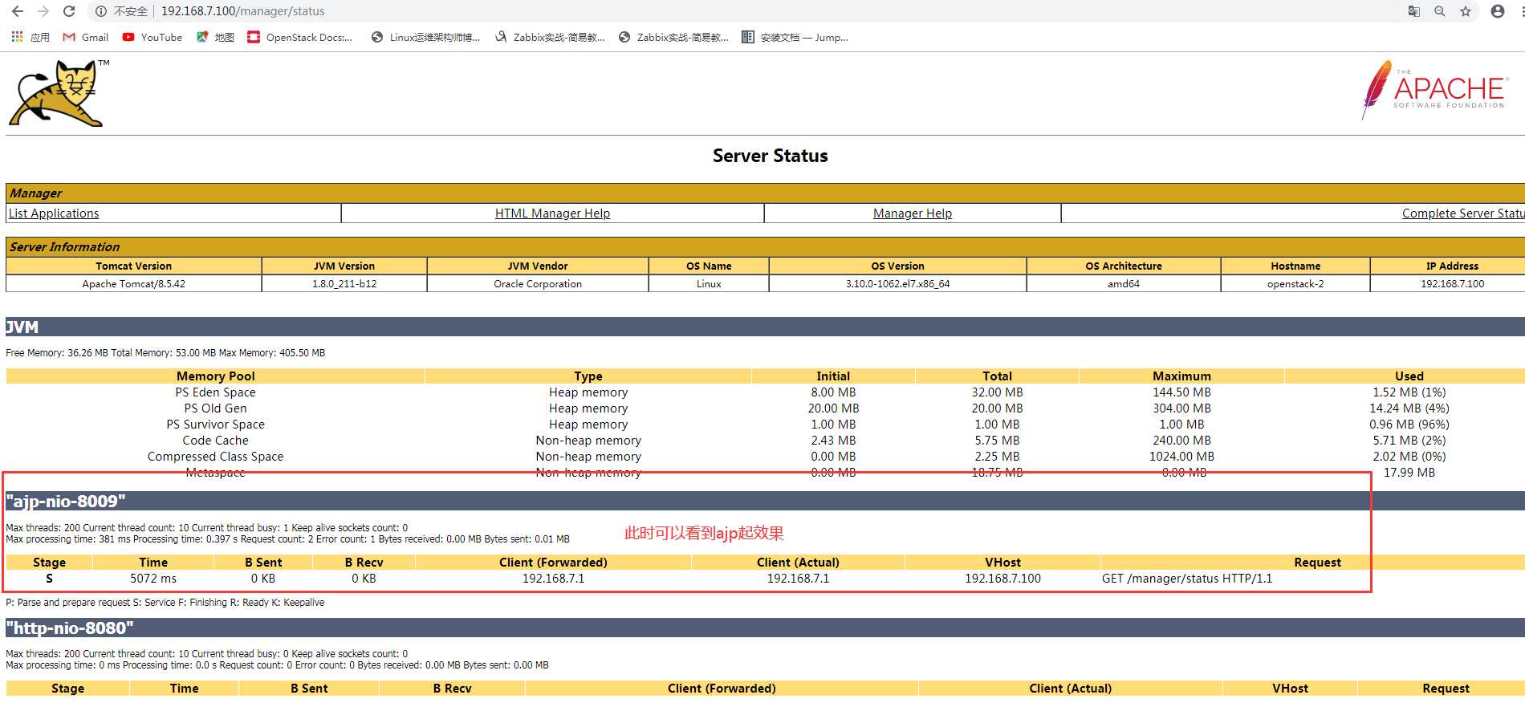This screenshot has width=1525, height=703.
Task: Open the second Zabbix实战 bookmark
Action: (x=673, y=37)
